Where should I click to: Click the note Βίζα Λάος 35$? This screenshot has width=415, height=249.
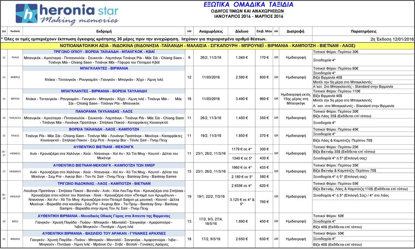coord(342,116)
